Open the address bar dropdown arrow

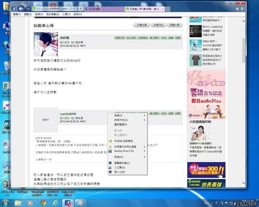click(74, 9)
